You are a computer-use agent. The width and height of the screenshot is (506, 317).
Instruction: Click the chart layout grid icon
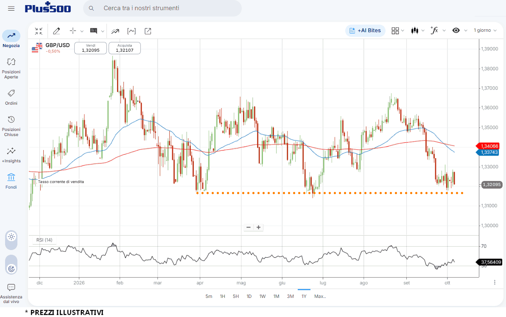[395, 31]
